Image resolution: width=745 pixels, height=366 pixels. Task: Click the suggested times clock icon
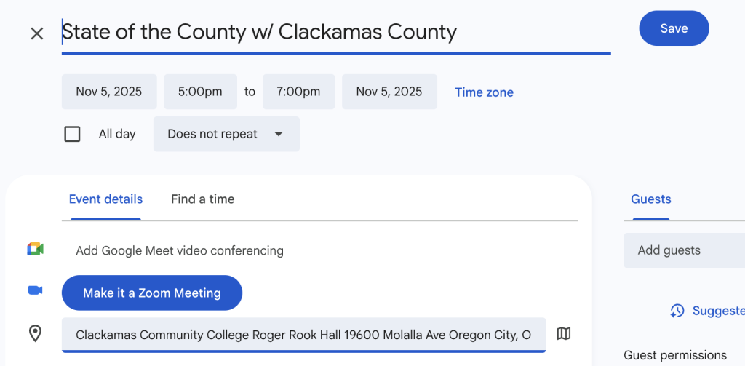point(677,311)
